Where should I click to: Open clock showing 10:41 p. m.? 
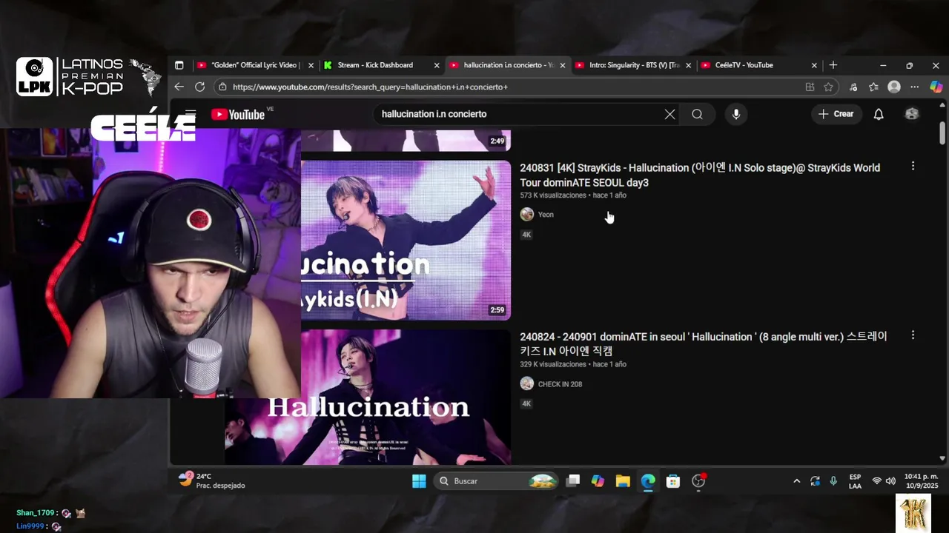(921, 481)
